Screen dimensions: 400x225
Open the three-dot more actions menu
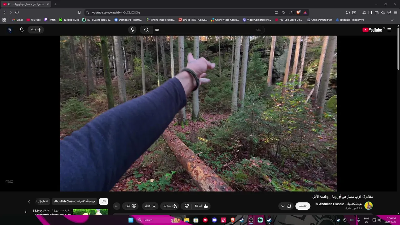(117, 206)
